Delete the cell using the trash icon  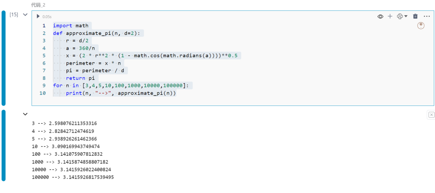[415, 16]
